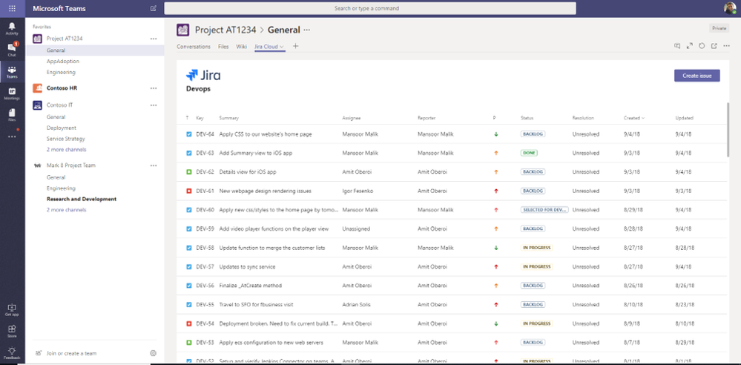Screen dimensions: 741x365
Task: Open General channel header ellipsis menu
Action: pos(307,30)
